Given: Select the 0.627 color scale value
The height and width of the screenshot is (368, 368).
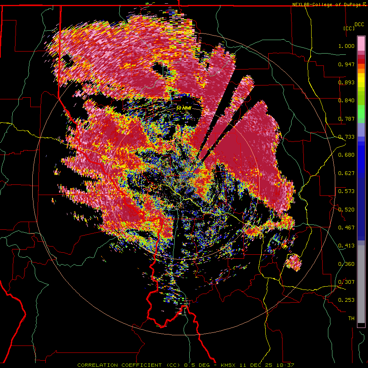Looking at the screenshot, I should 346,173.
